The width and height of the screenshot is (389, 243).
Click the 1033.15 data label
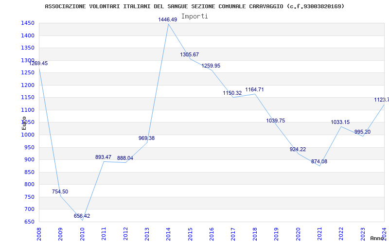pyautogui.click(x=340, y=122)
